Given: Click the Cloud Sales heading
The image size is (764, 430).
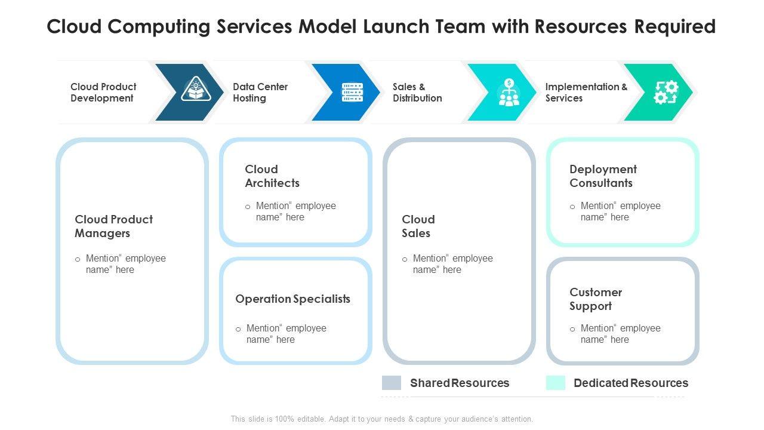Looking at the screenshot, I should [418, 226].
